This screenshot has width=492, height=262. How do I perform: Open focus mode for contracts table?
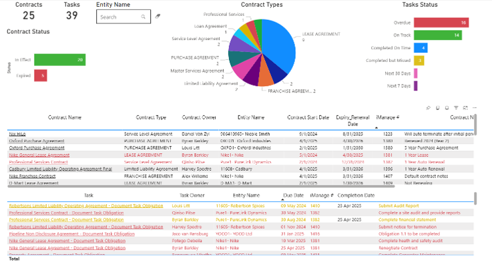click(465, 108)
